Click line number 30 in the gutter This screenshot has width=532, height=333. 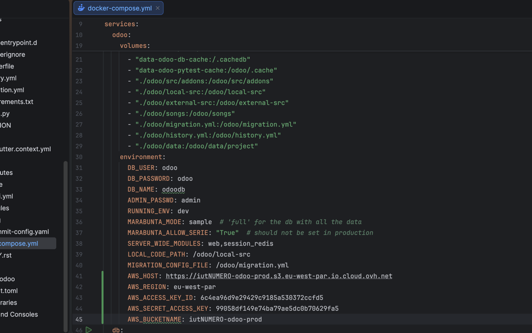[x=79, y=157]
